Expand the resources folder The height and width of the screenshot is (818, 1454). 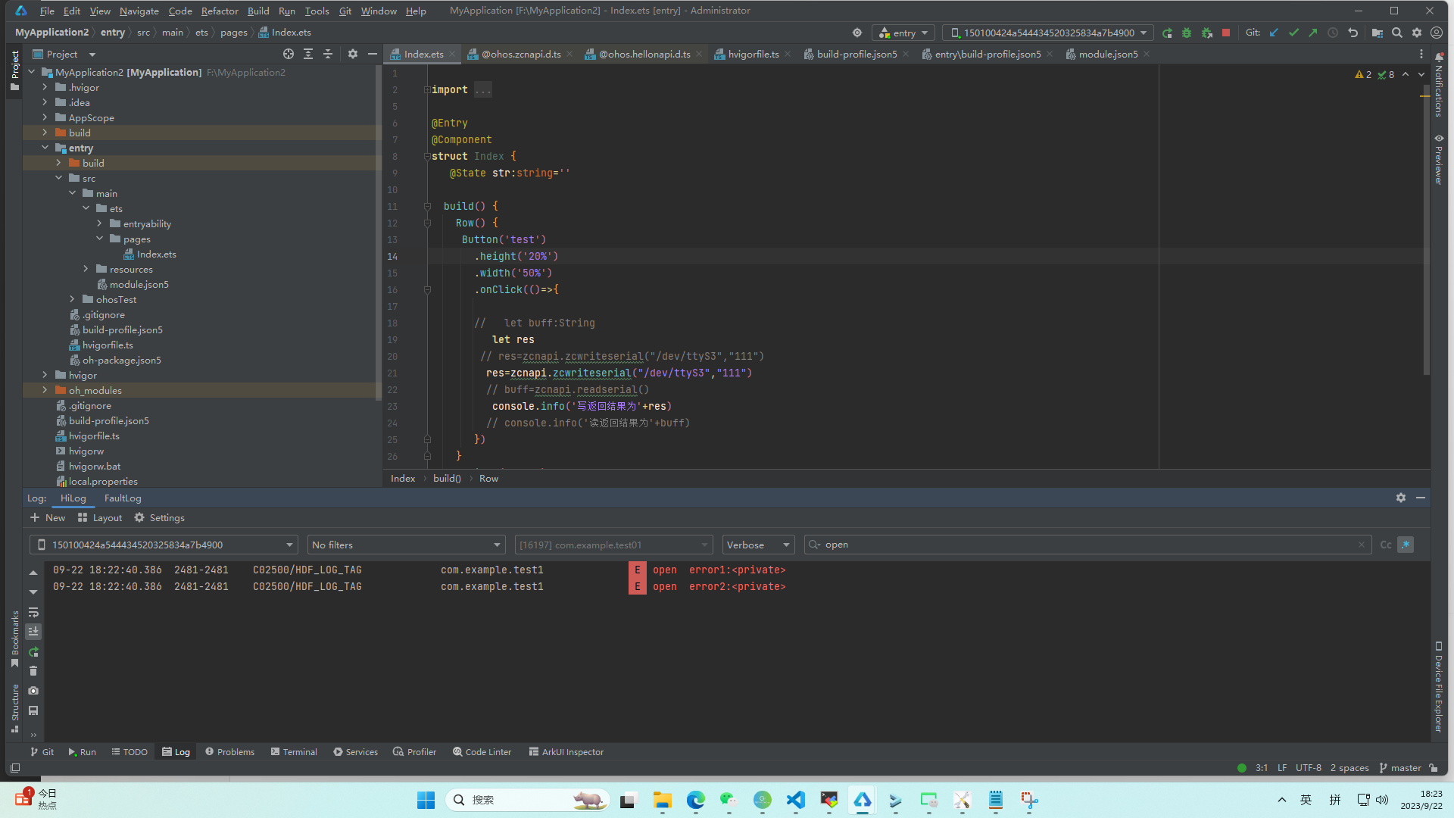coord(86,269)
